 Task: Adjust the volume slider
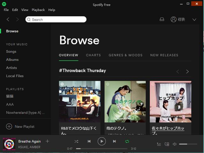point(188,144)
